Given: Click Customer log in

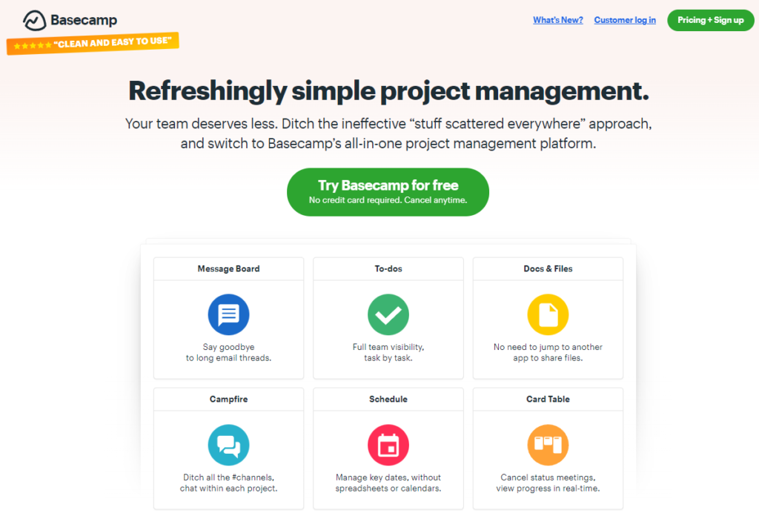Looking at the screenshot, I should tap(624, 20).
